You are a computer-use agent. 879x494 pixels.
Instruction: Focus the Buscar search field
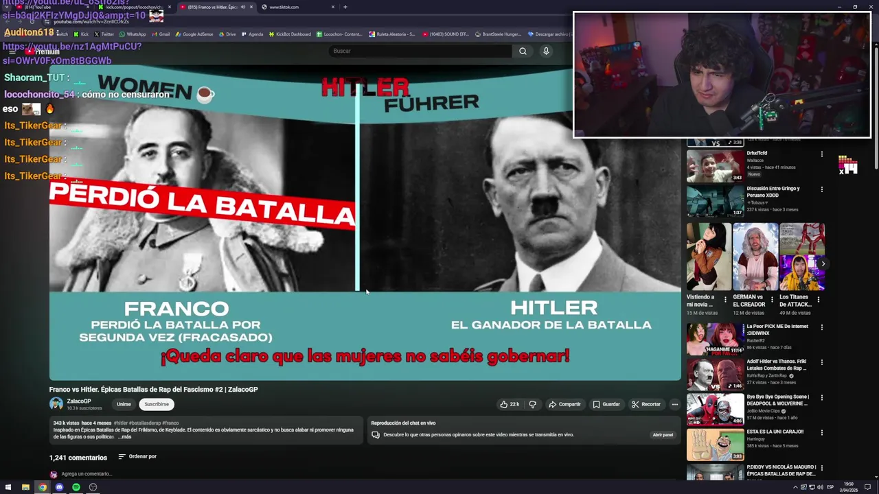pyautogui.click(x=420, y=51)
